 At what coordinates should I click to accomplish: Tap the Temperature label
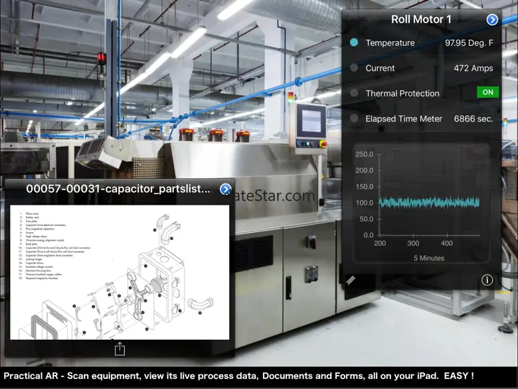(x=390, y=43)
